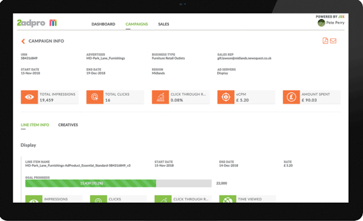Click the Total Impressions eye icon
The width and height of the screenshot is (363, 221).
(x=30, y=97)
